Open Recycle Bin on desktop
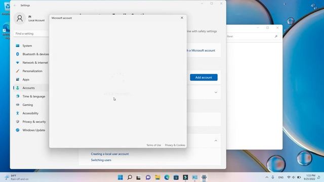 [x=7, y=9]
